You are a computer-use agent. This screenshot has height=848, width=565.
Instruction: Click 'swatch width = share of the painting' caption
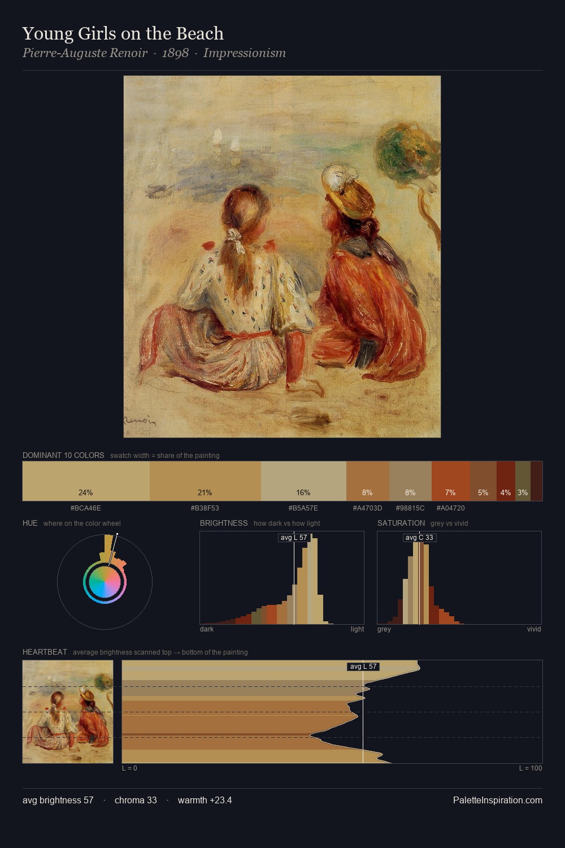[x=165, y=456]
